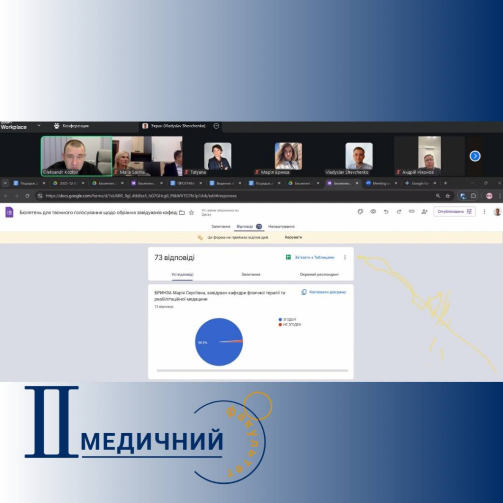This screenshot has height=503, width=503.
Task: Click the move to folder icon
Action: click(182, 213)
